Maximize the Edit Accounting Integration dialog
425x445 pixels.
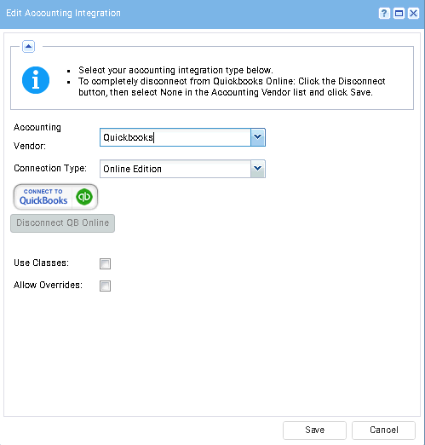[399, 14]
